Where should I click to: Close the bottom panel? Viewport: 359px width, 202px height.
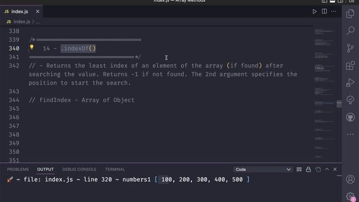tap(335, 169)
